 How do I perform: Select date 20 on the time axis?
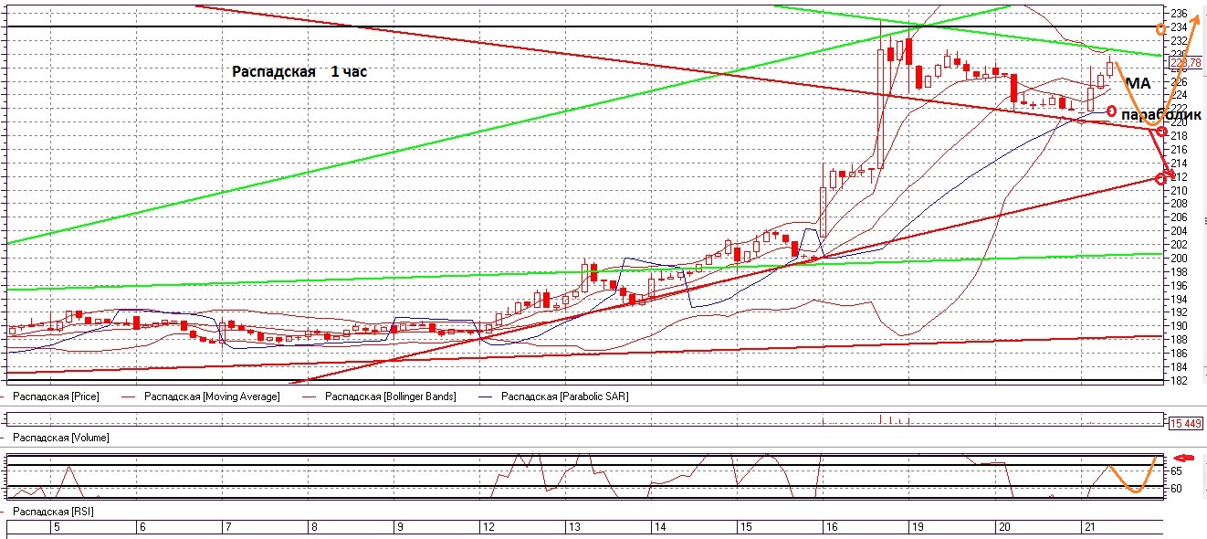[x=1003, y=527]
